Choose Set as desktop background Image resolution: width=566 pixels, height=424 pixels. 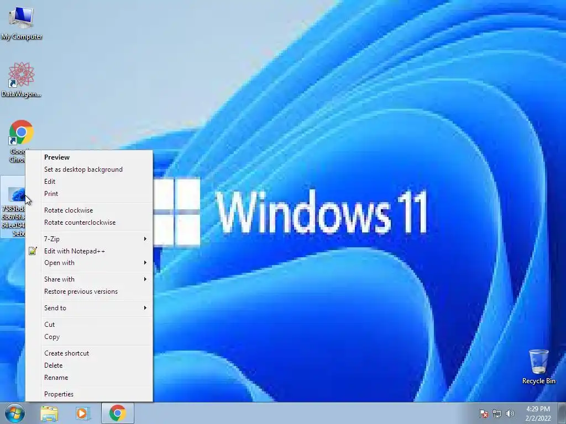pos(89,169)
